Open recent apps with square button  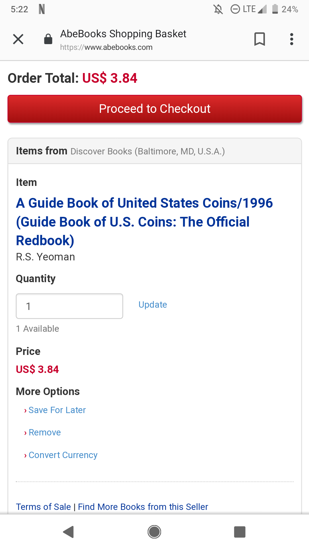coord(240,532)
